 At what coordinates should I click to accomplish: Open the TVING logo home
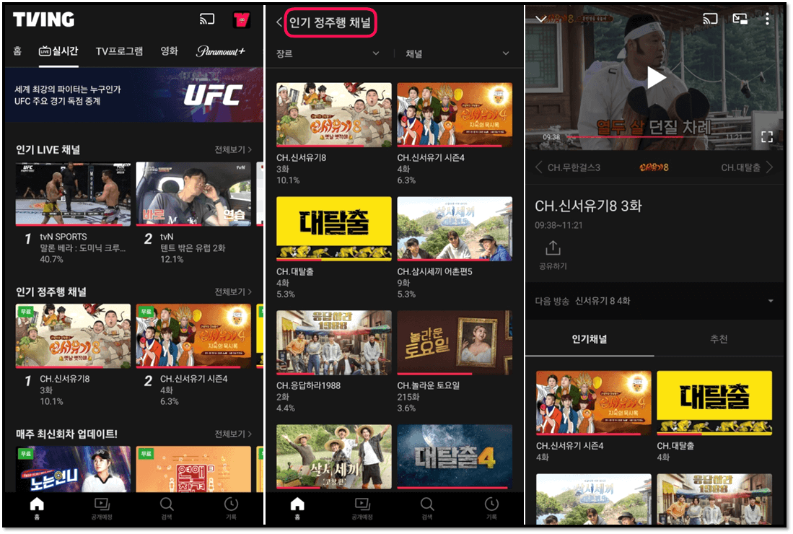pos(43,19)
